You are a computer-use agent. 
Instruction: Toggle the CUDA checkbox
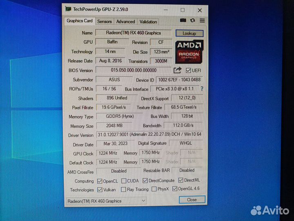(x=124, y=181)
